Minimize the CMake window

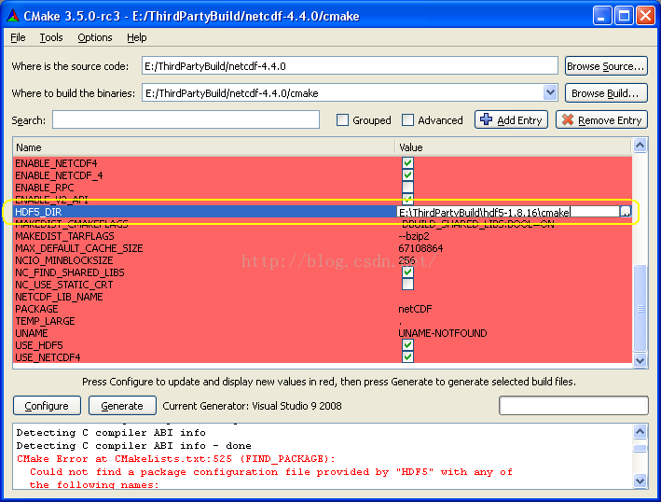point(602,16)
